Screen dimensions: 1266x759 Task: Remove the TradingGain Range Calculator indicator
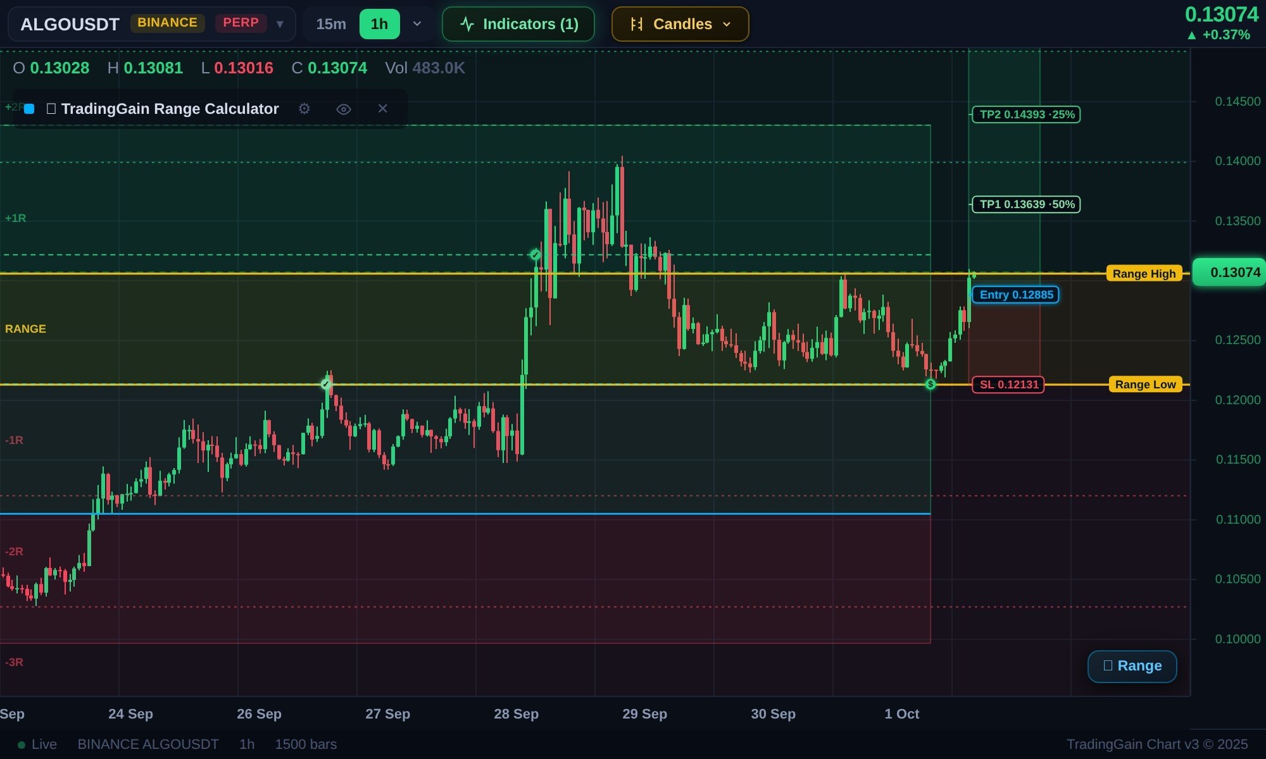tap(382, 109)
